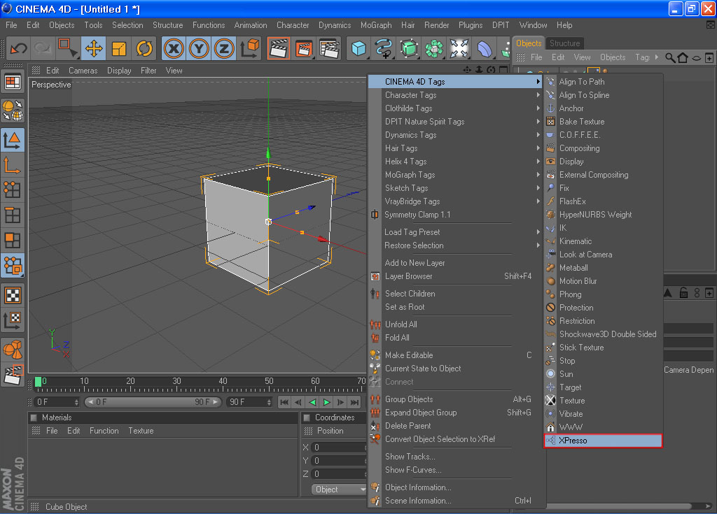The image size is (717, 514).
Task: Toggle world/object coordinate system
Action: click(250, 48)
